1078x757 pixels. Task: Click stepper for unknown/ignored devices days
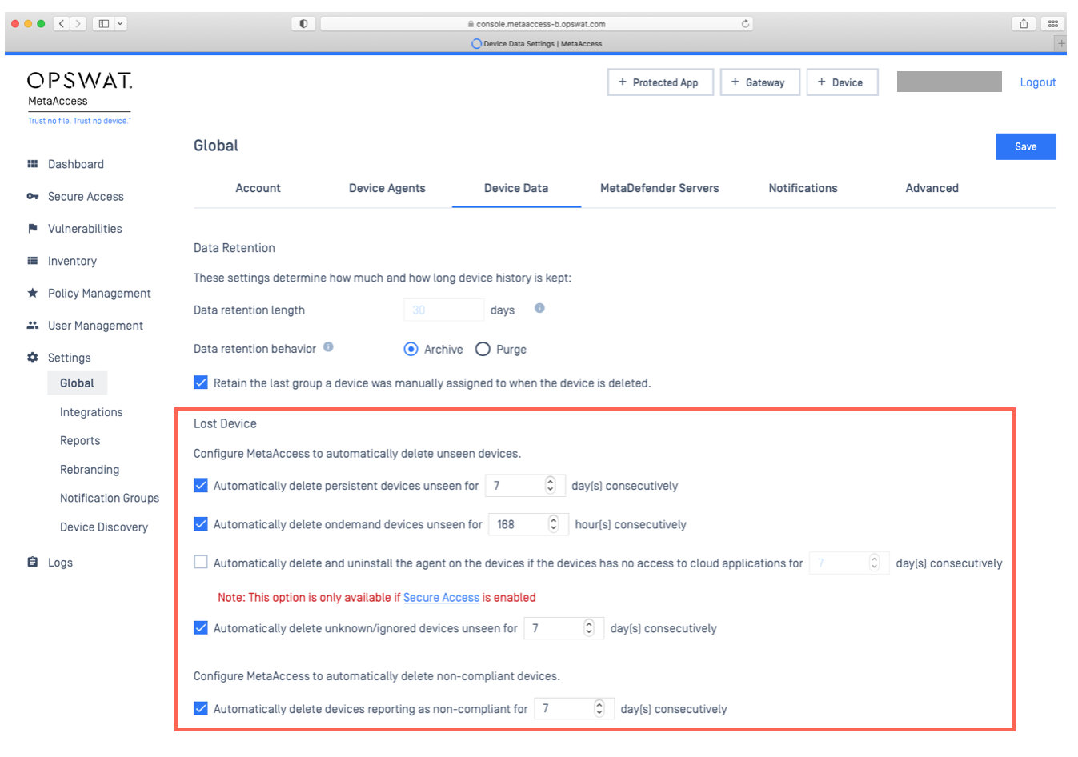[589, 628]
